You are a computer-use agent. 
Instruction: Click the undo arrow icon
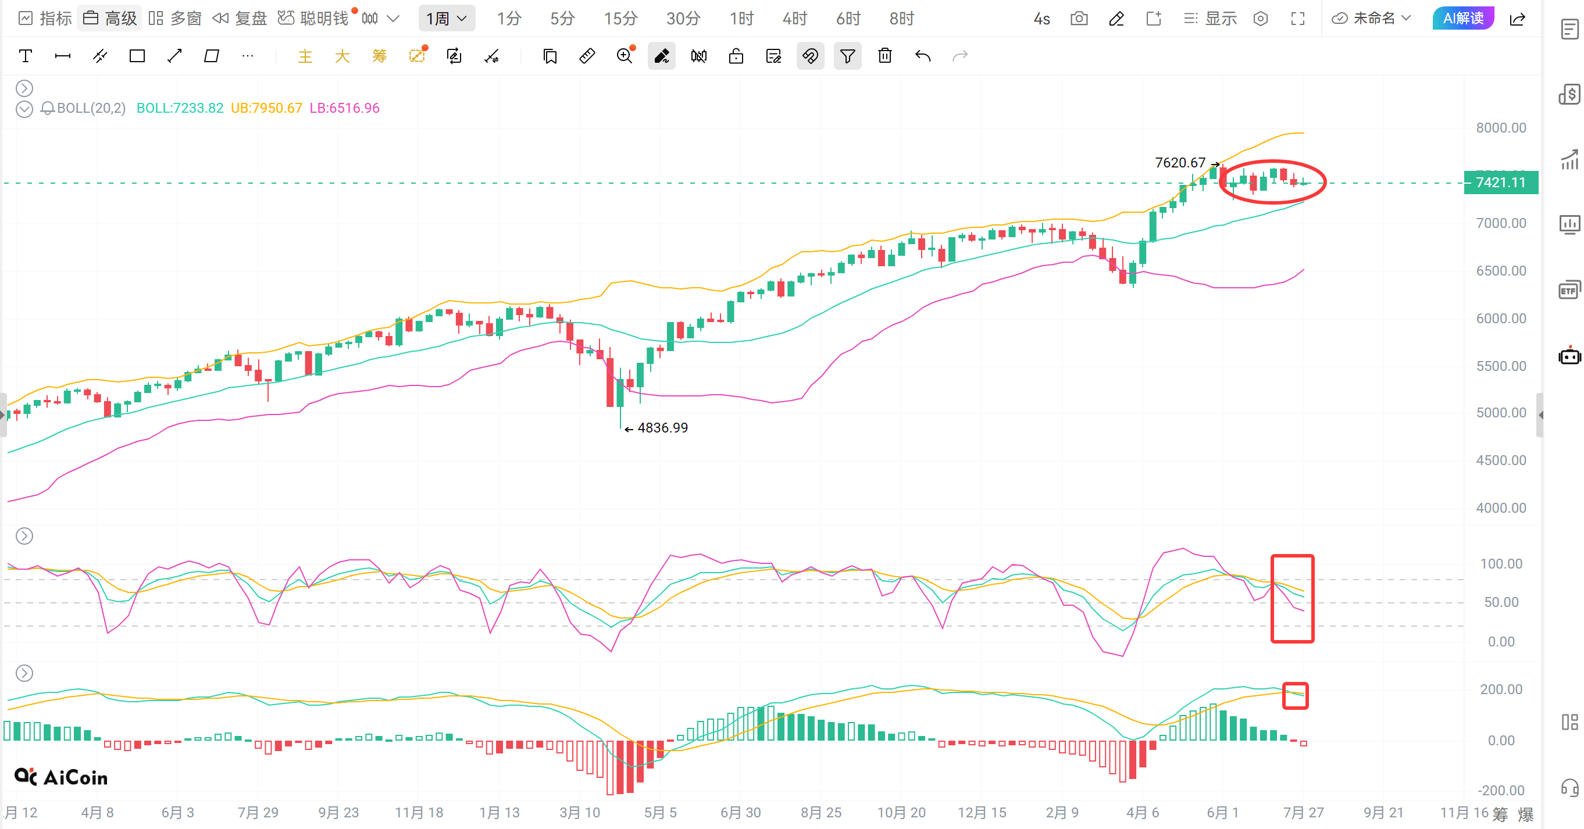922,56
